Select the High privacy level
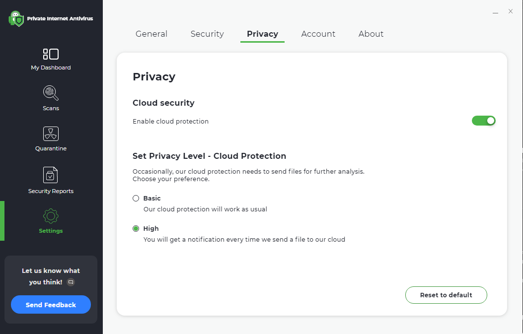Screen dimensions: 523x334 pos(136,229)
